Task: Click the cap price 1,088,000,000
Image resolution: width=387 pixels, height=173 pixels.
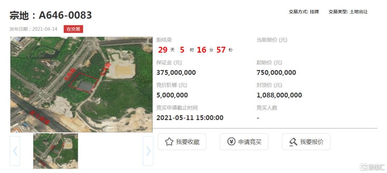Action: tap(279, 95)
